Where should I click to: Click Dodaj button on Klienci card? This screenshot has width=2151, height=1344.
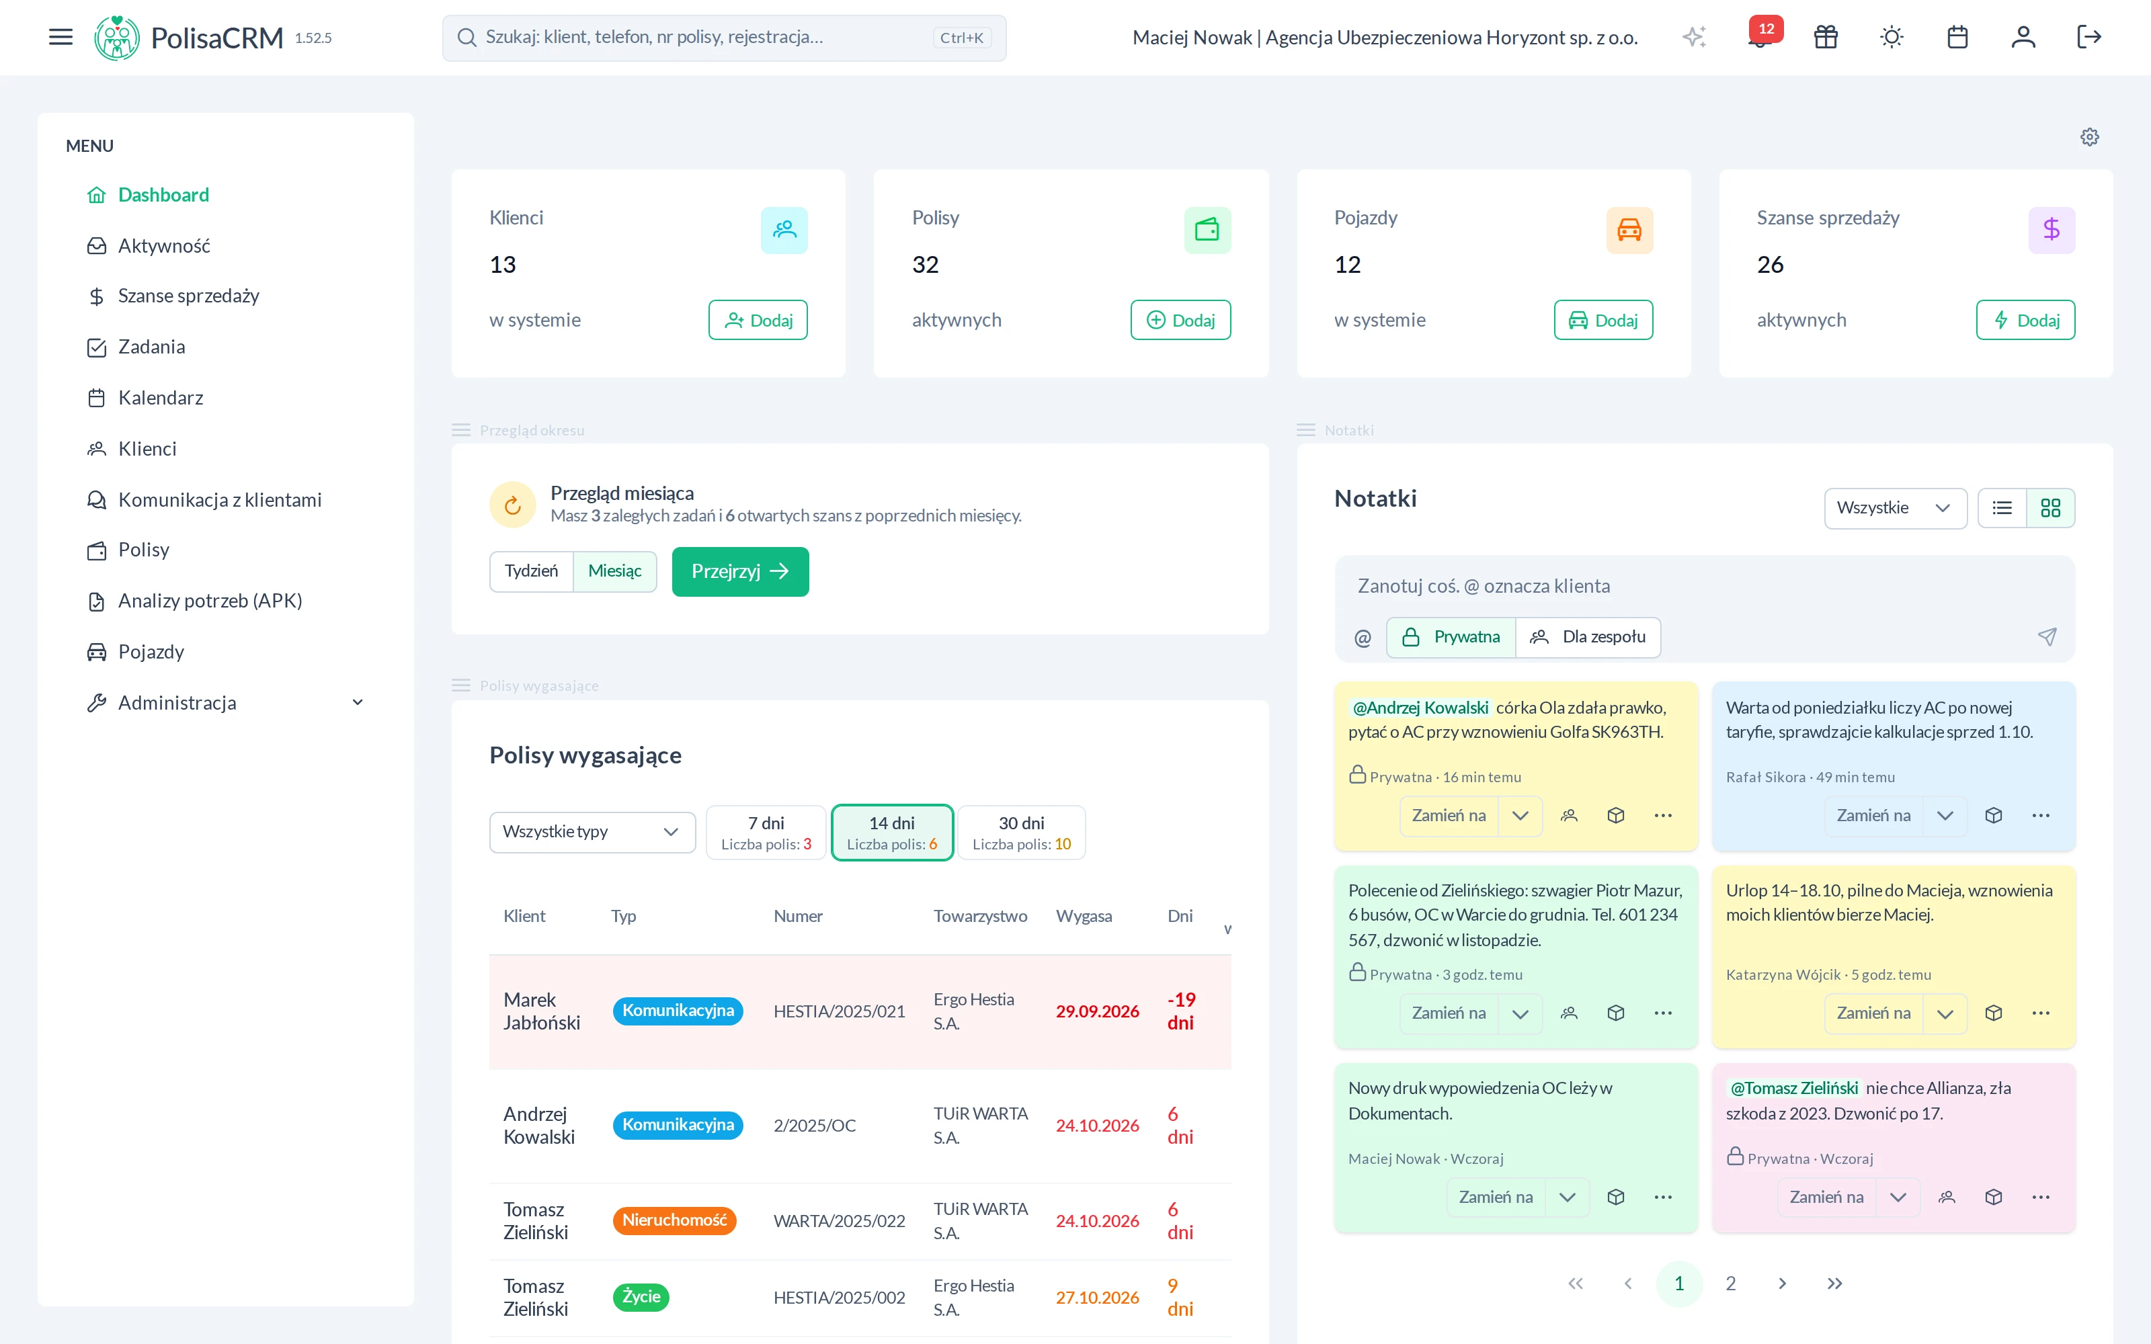click(x=758, y=320)
